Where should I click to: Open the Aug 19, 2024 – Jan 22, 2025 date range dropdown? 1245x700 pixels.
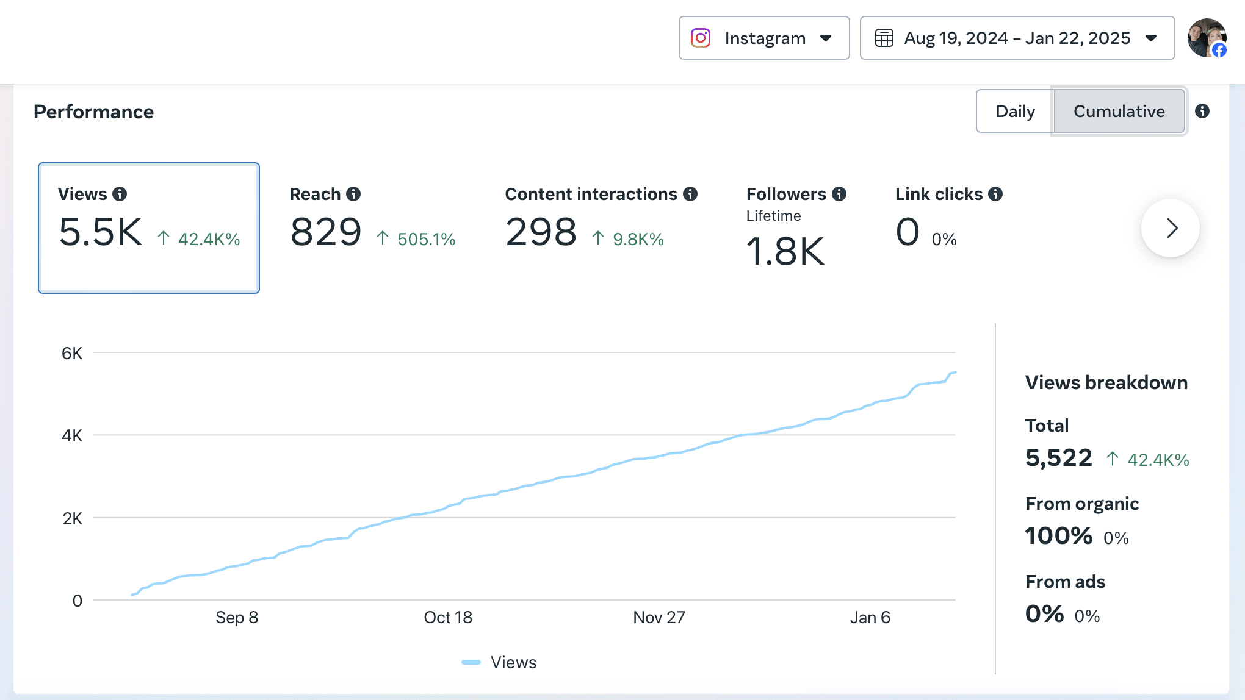click(x=1017, y=38)
